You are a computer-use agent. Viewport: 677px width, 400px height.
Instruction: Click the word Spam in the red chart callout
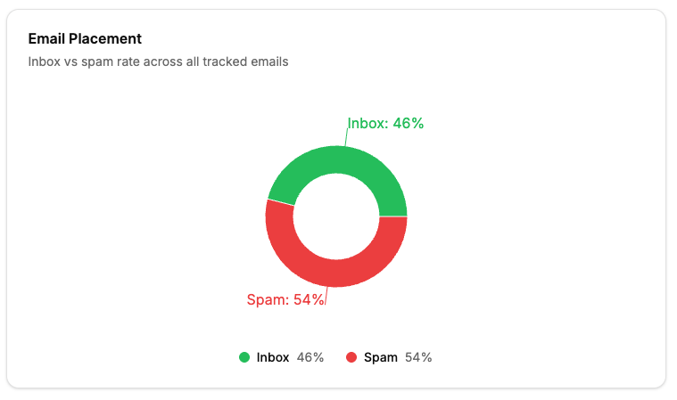click(x=266, y=300)
